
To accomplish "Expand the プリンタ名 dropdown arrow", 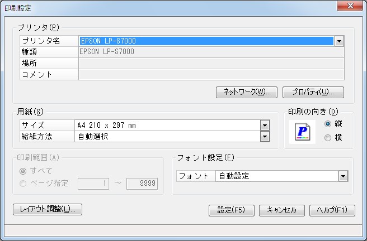I will 339,41.
